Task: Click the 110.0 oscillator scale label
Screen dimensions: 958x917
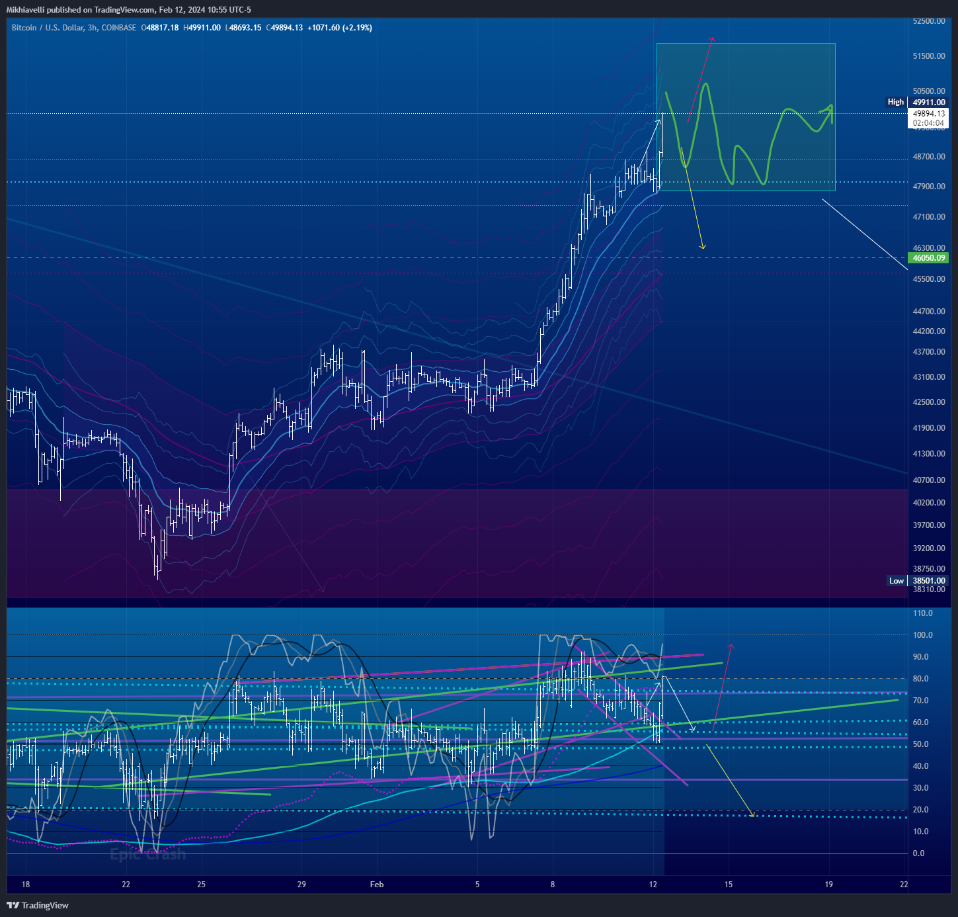Action: click(x=922, y=613)
